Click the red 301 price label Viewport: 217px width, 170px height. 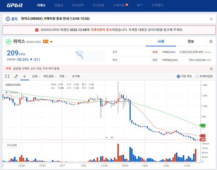[x=202, y=136]
